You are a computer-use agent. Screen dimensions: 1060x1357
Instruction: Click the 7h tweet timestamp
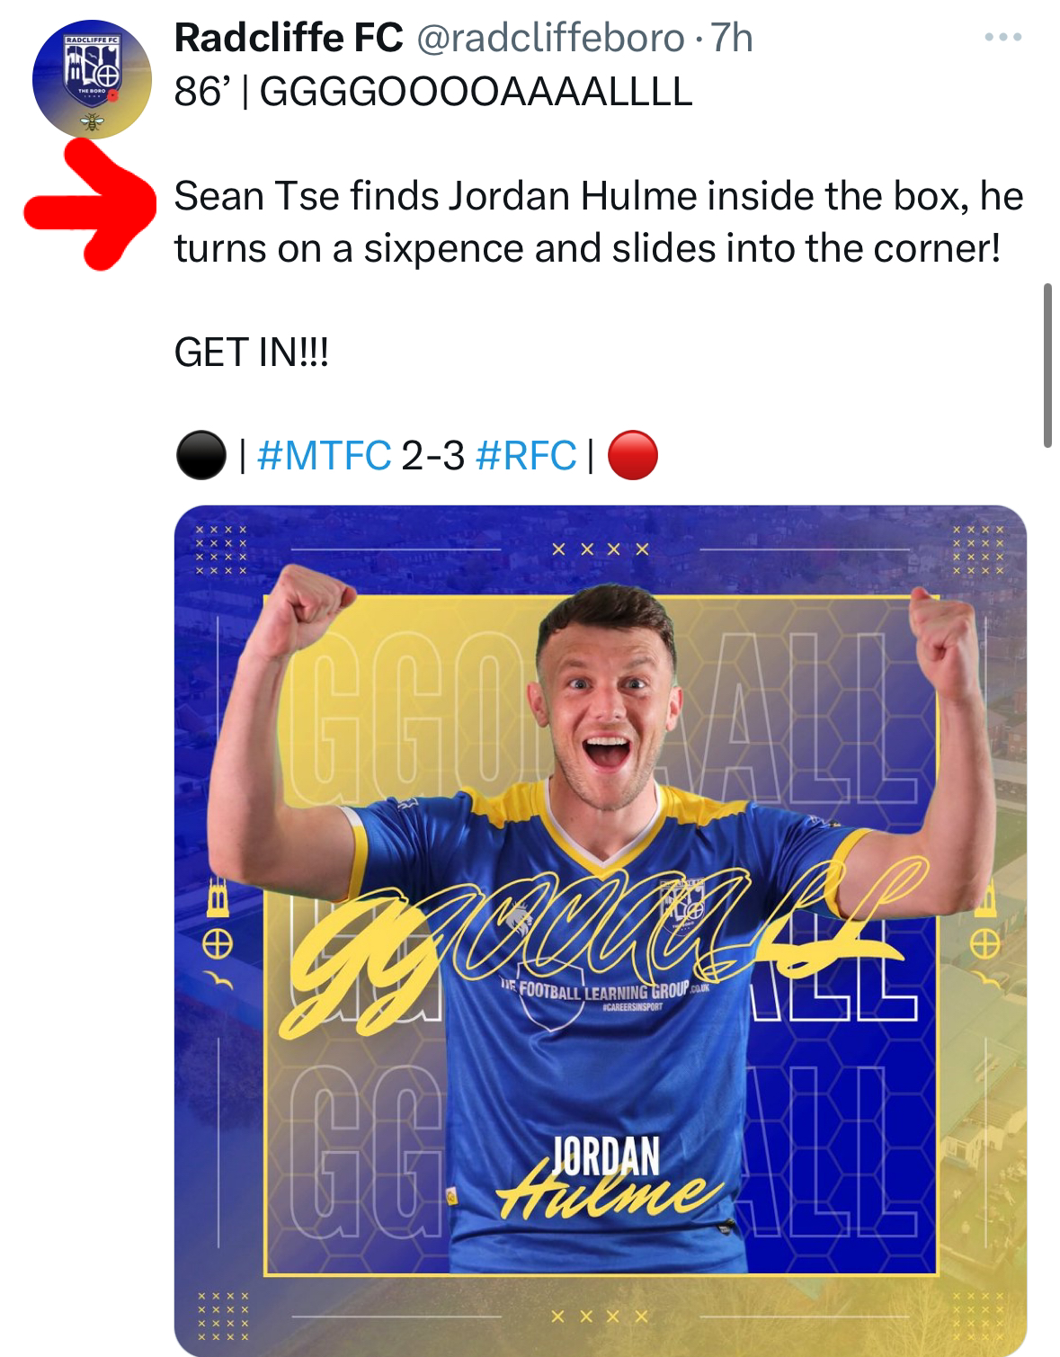point(731,38)
